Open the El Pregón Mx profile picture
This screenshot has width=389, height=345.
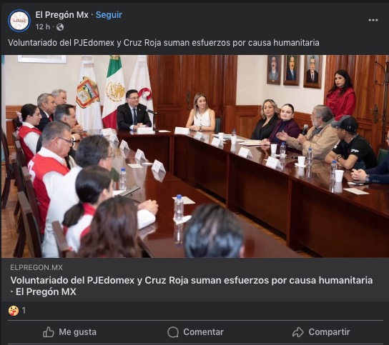[x=19, y=21]
